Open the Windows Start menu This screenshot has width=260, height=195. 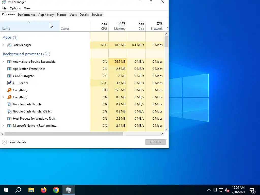click(x=6, y=190)
